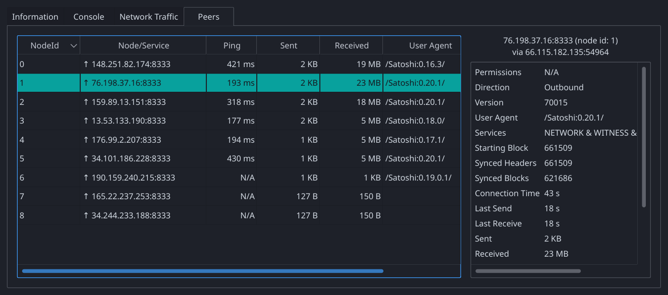Click the peer table horizontal scrollbar
The width and height of the screenshot is (668, 295).
(x=202, y=271)
